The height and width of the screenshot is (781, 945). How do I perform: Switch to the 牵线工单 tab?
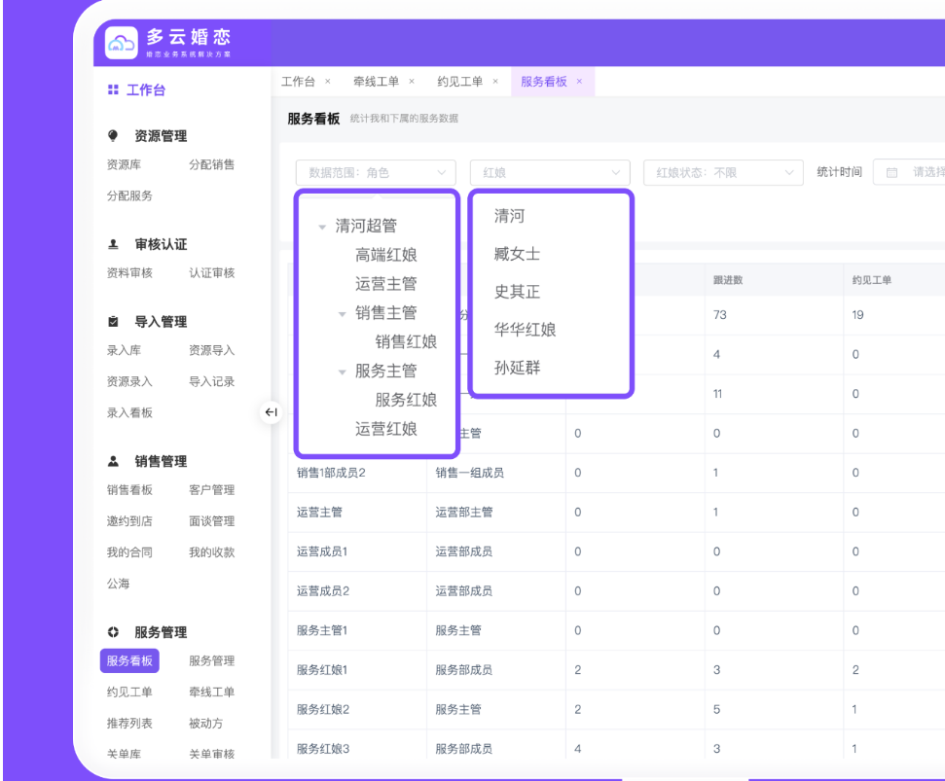(376, 82)
